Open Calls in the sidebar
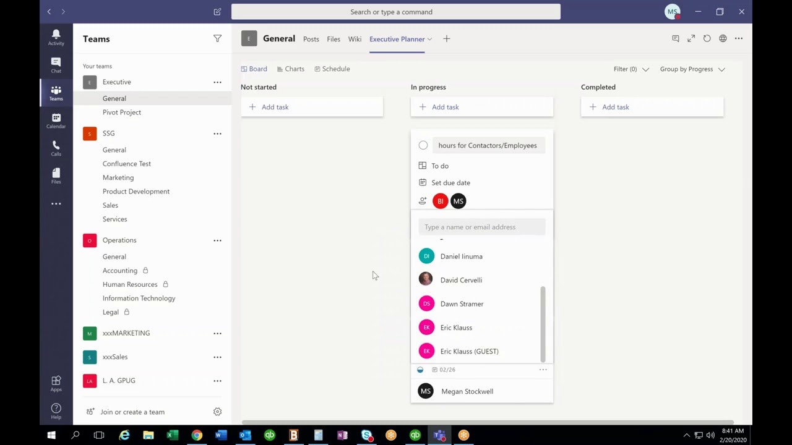Viewport: 792px width, 445px height. (56, 148)
